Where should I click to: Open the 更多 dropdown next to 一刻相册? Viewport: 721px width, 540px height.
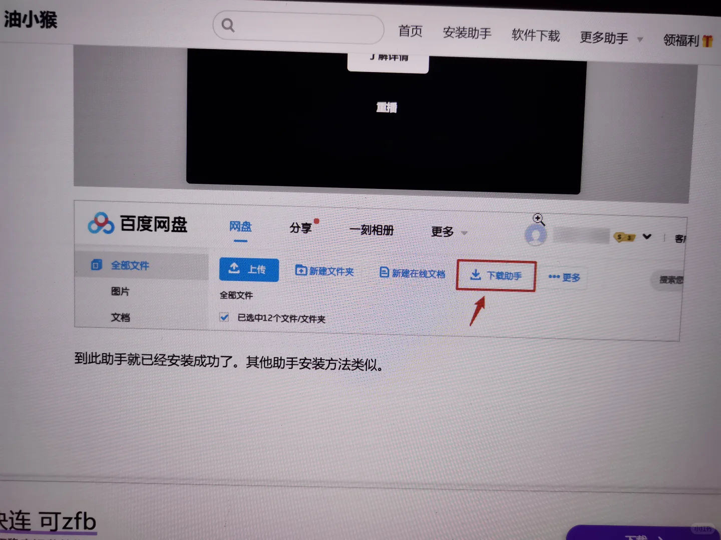[x=443, y=231]
